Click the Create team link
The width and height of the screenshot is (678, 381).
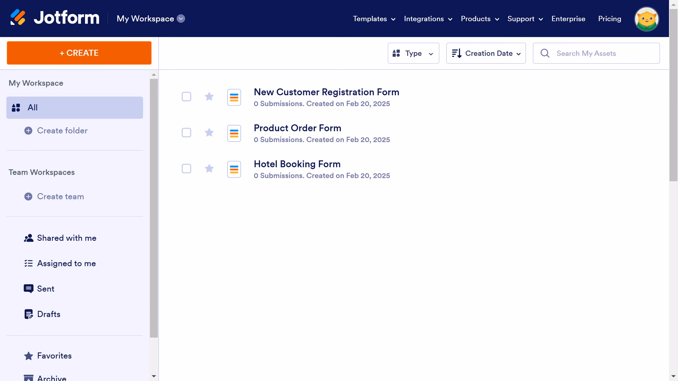coord(60,196)
